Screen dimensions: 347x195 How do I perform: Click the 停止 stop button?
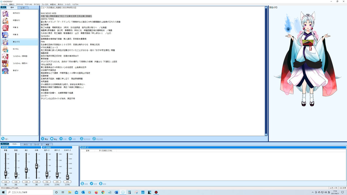[53, 139]
